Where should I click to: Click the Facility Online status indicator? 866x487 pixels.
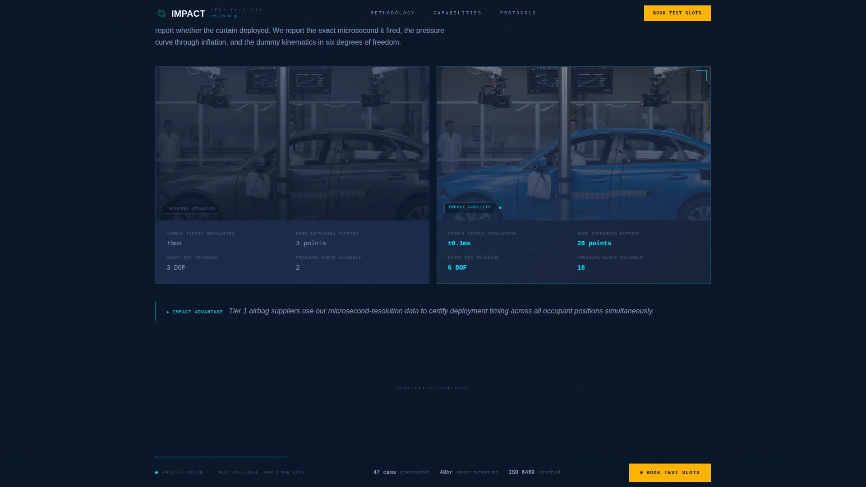(x=180, y=473)
